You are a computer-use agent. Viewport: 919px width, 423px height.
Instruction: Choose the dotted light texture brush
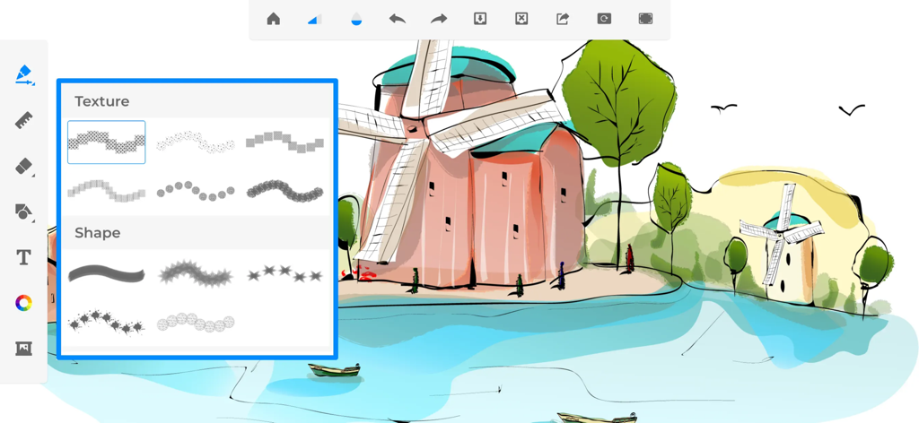pos(196,142)
